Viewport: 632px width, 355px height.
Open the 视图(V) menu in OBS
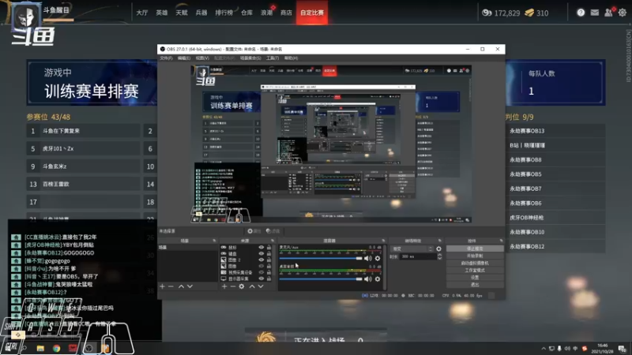[202, 58]
